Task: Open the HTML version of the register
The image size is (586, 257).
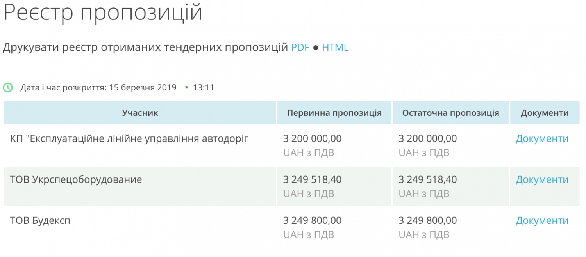Action: [x=335, y=48]
